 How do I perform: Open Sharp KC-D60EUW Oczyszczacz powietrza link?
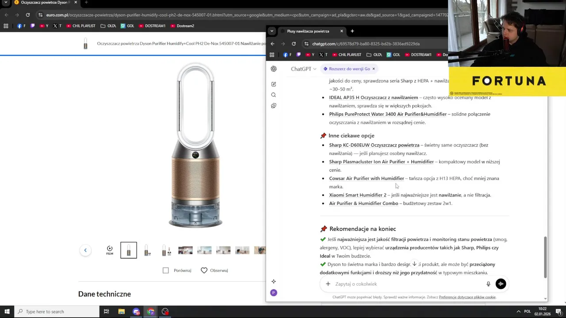[374, 145]
